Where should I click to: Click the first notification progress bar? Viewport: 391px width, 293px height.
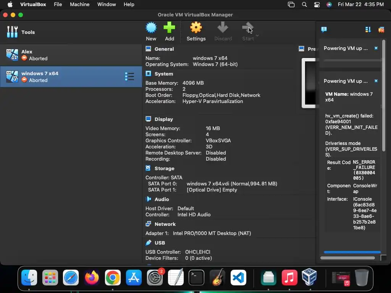click(352, 60)
